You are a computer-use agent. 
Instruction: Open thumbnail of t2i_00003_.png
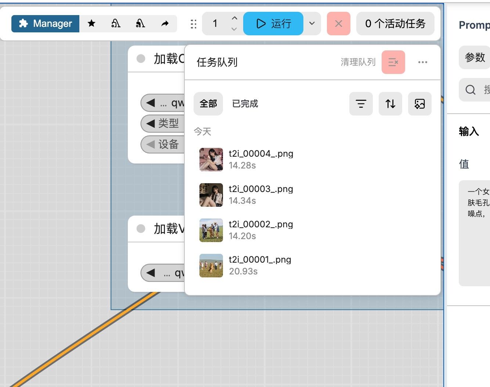pyautogui.click(x=211, y=195)
